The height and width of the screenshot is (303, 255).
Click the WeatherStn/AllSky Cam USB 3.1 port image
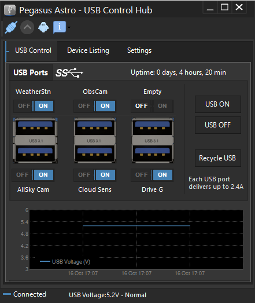(x=35, y=141)
